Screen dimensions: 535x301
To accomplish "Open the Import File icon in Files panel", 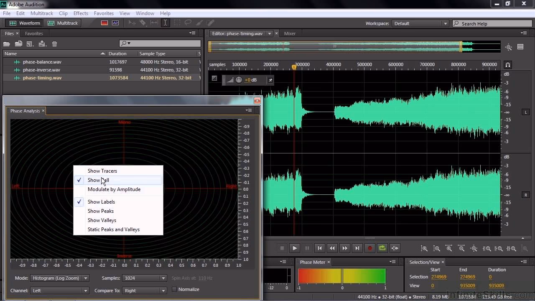I will click(18, 43).
